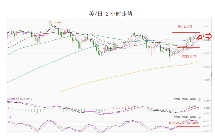Screen dimensions: 215x140
Task: Open 改参数 in the MACD panel
Action: tap(177, 99)
